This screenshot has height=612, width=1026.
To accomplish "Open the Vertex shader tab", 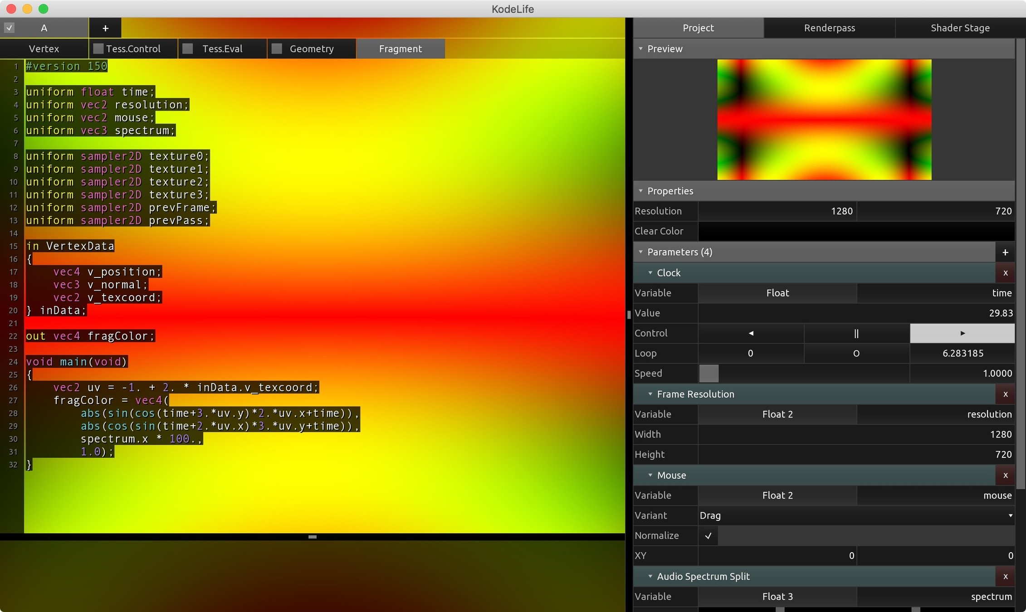I will [x=44, y=49].
